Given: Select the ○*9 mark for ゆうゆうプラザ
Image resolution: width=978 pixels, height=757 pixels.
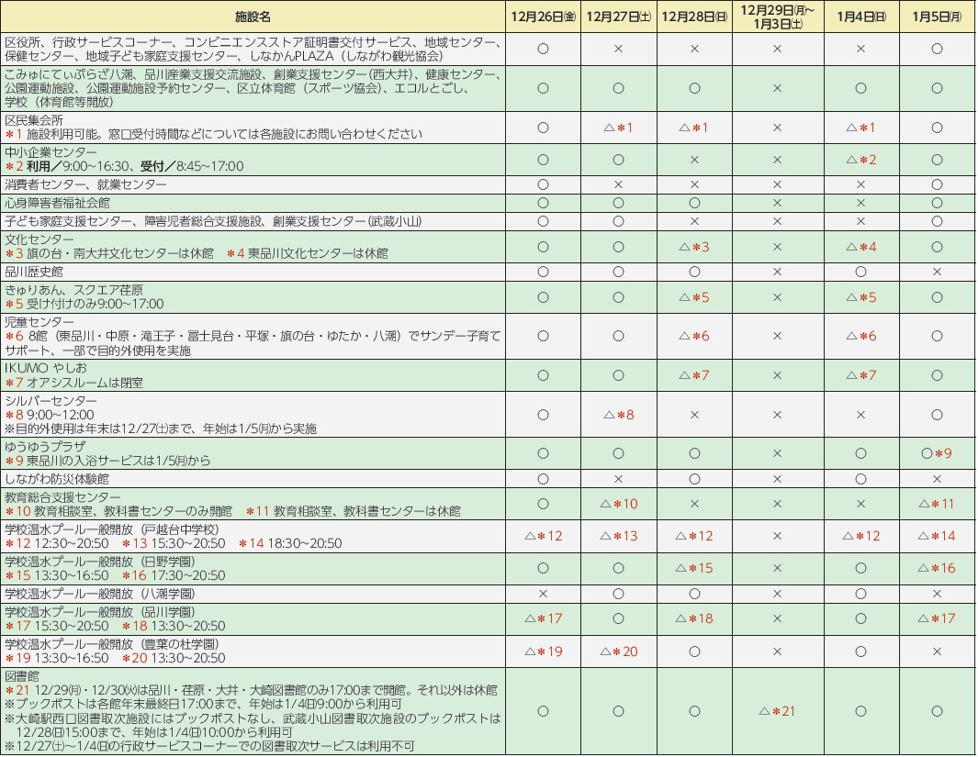Looking at the screenshot, I should [x=937, y=453].
